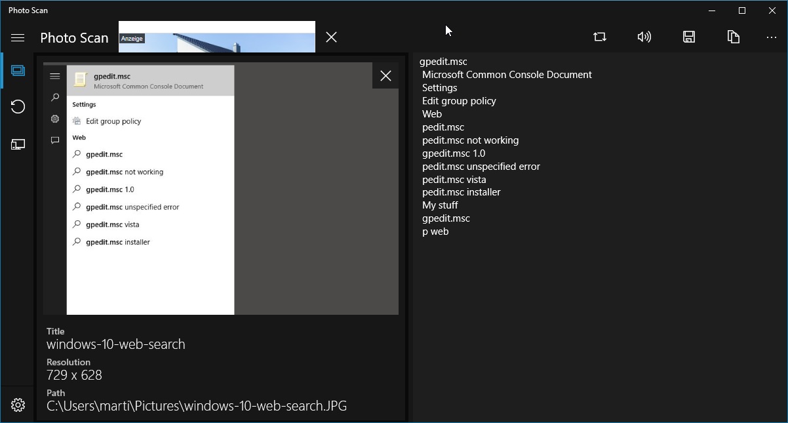Click the title text windows-10-web-search
Image resolution: width=788 pixels, height=423 pixels.
[116, 344]
